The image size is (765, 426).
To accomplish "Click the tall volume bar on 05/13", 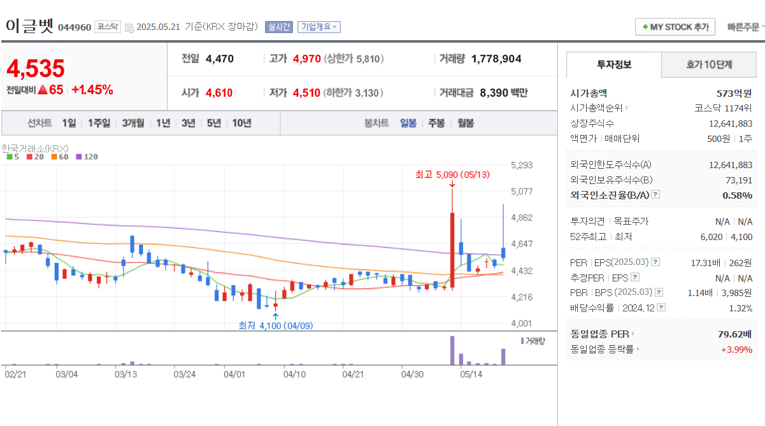I will [452, 350].
